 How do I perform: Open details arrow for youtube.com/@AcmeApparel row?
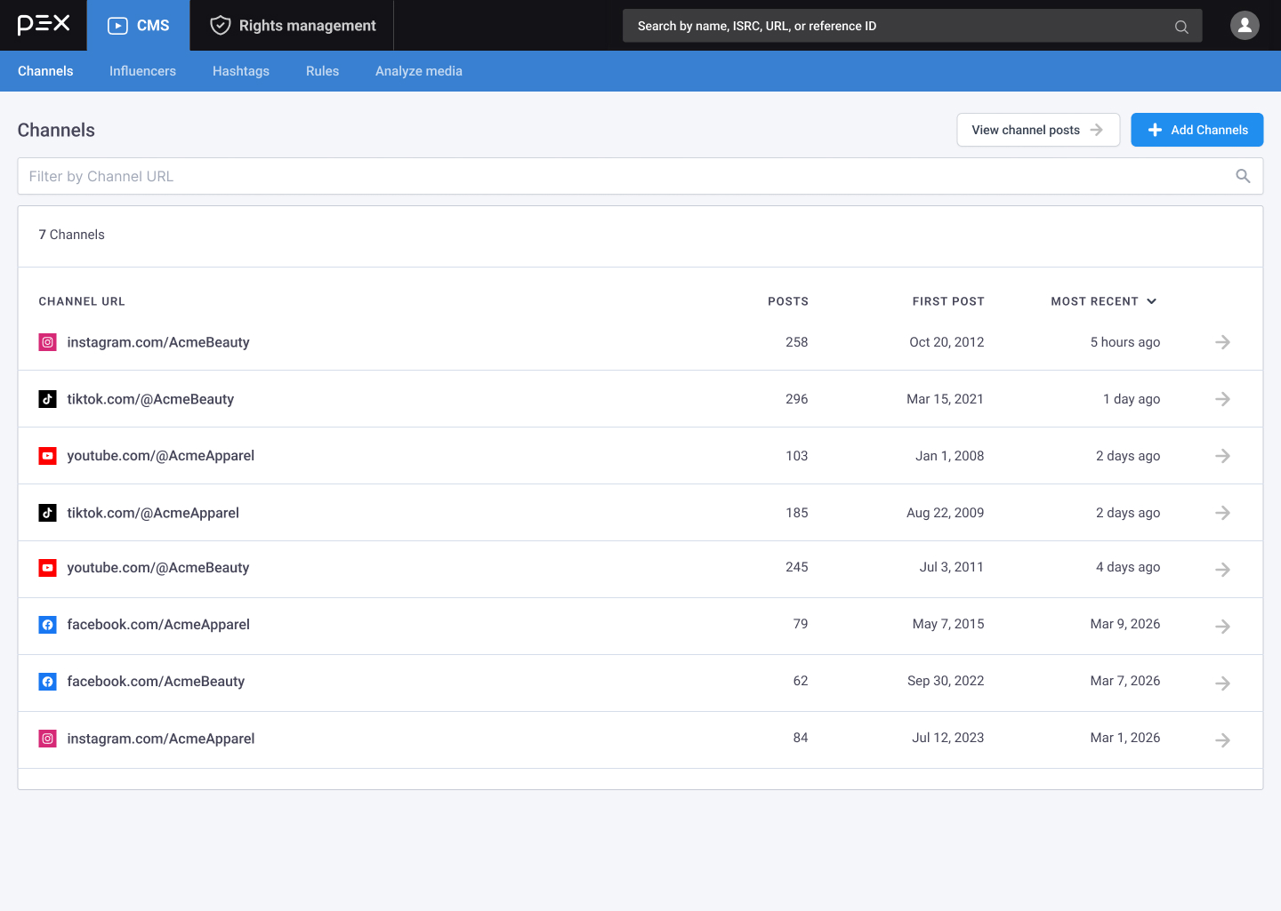click(x=1222, y=455)
